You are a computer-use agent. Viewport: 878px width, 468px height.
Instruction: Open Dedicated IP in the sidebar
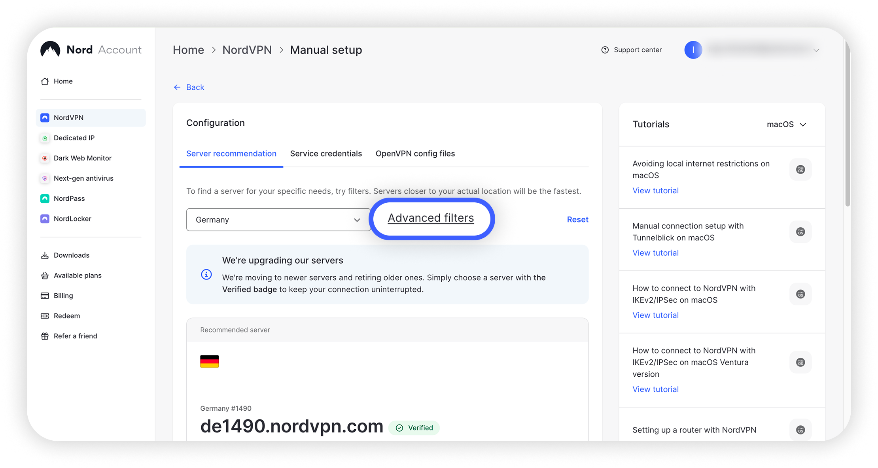pos(67,138)
